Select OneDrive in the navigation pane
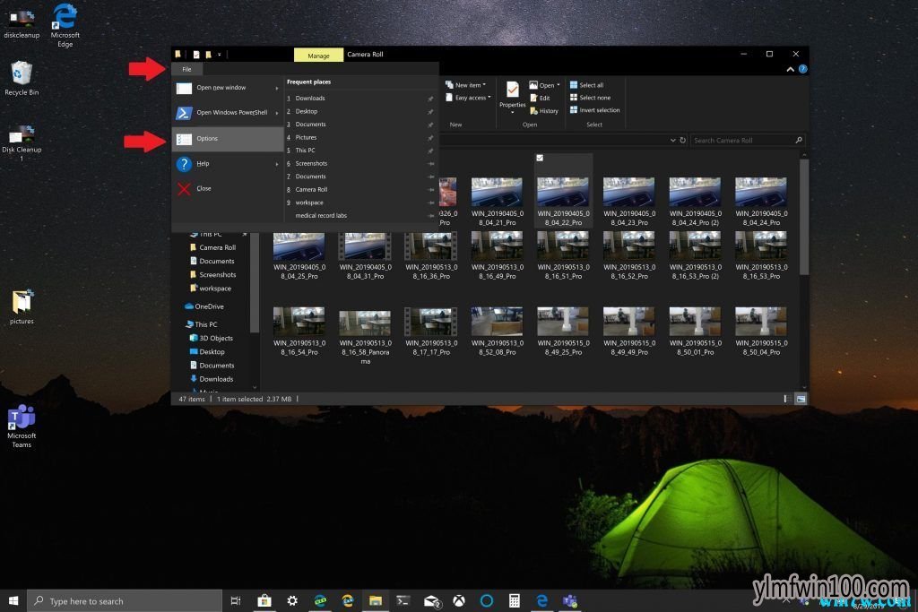 click(x=204, y=306)
